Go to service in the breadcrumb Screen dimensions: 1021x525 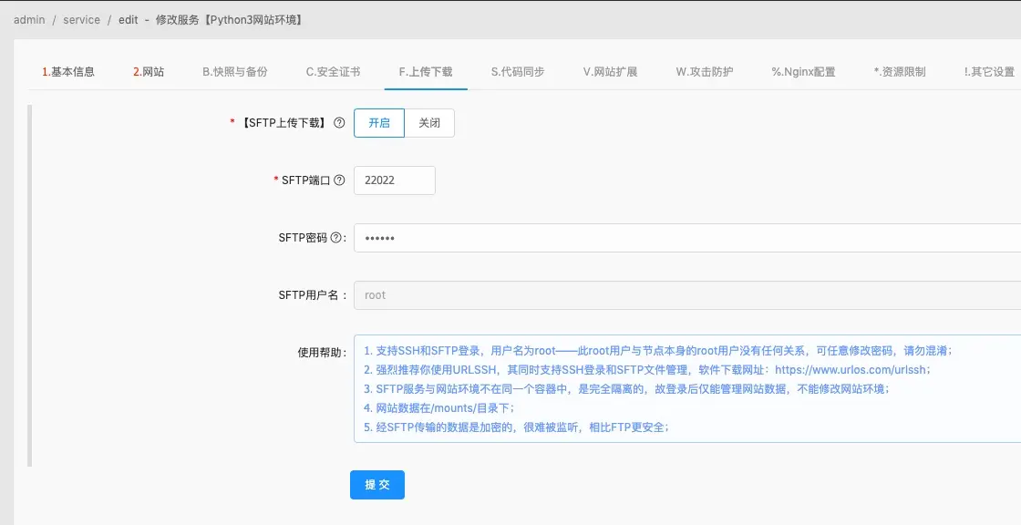81,19
